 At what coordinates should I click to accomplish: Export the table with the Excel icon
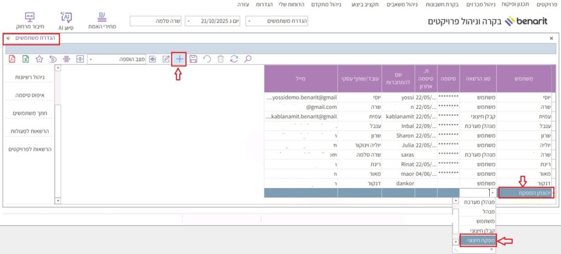(x=26, y=59)
